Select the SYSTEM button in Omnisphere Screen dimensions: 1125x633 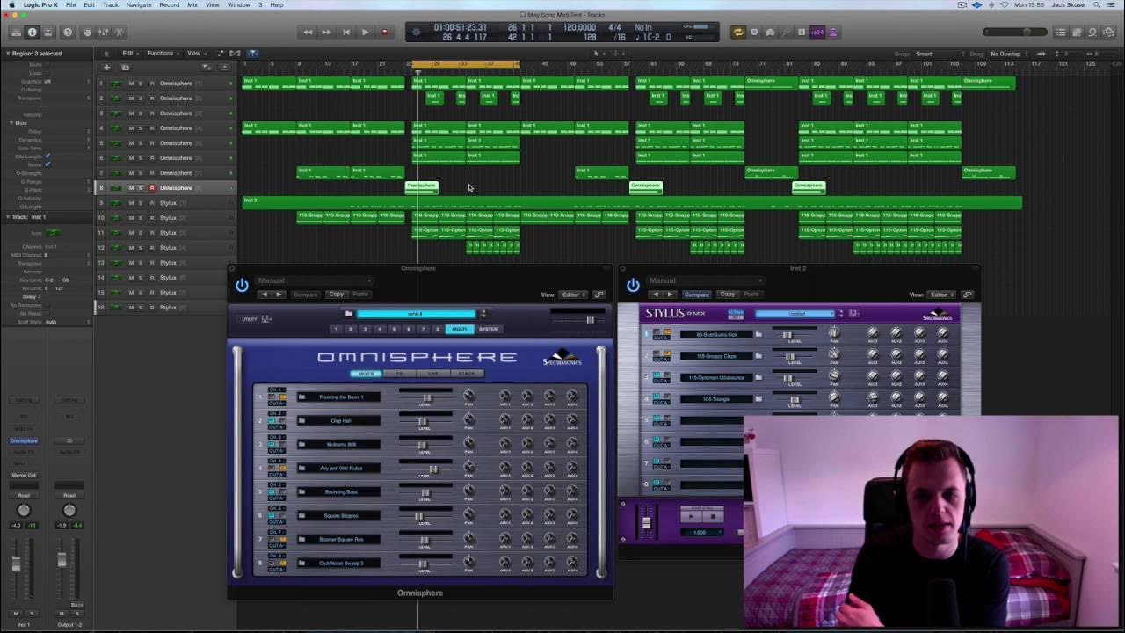click(x=489, y=329)
